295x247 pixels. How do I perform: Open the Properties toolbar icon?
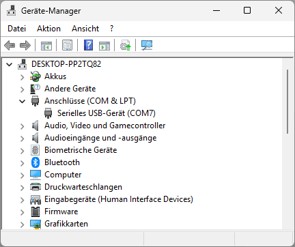click(x=68, y=45)
